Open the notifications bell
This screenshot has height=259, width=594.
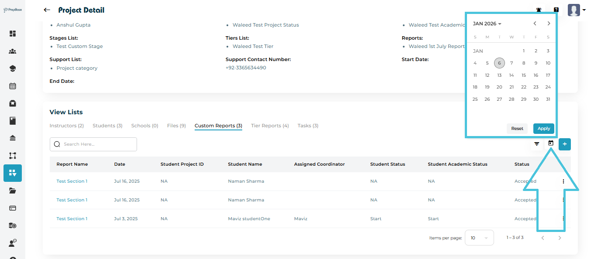pos(539,10)
